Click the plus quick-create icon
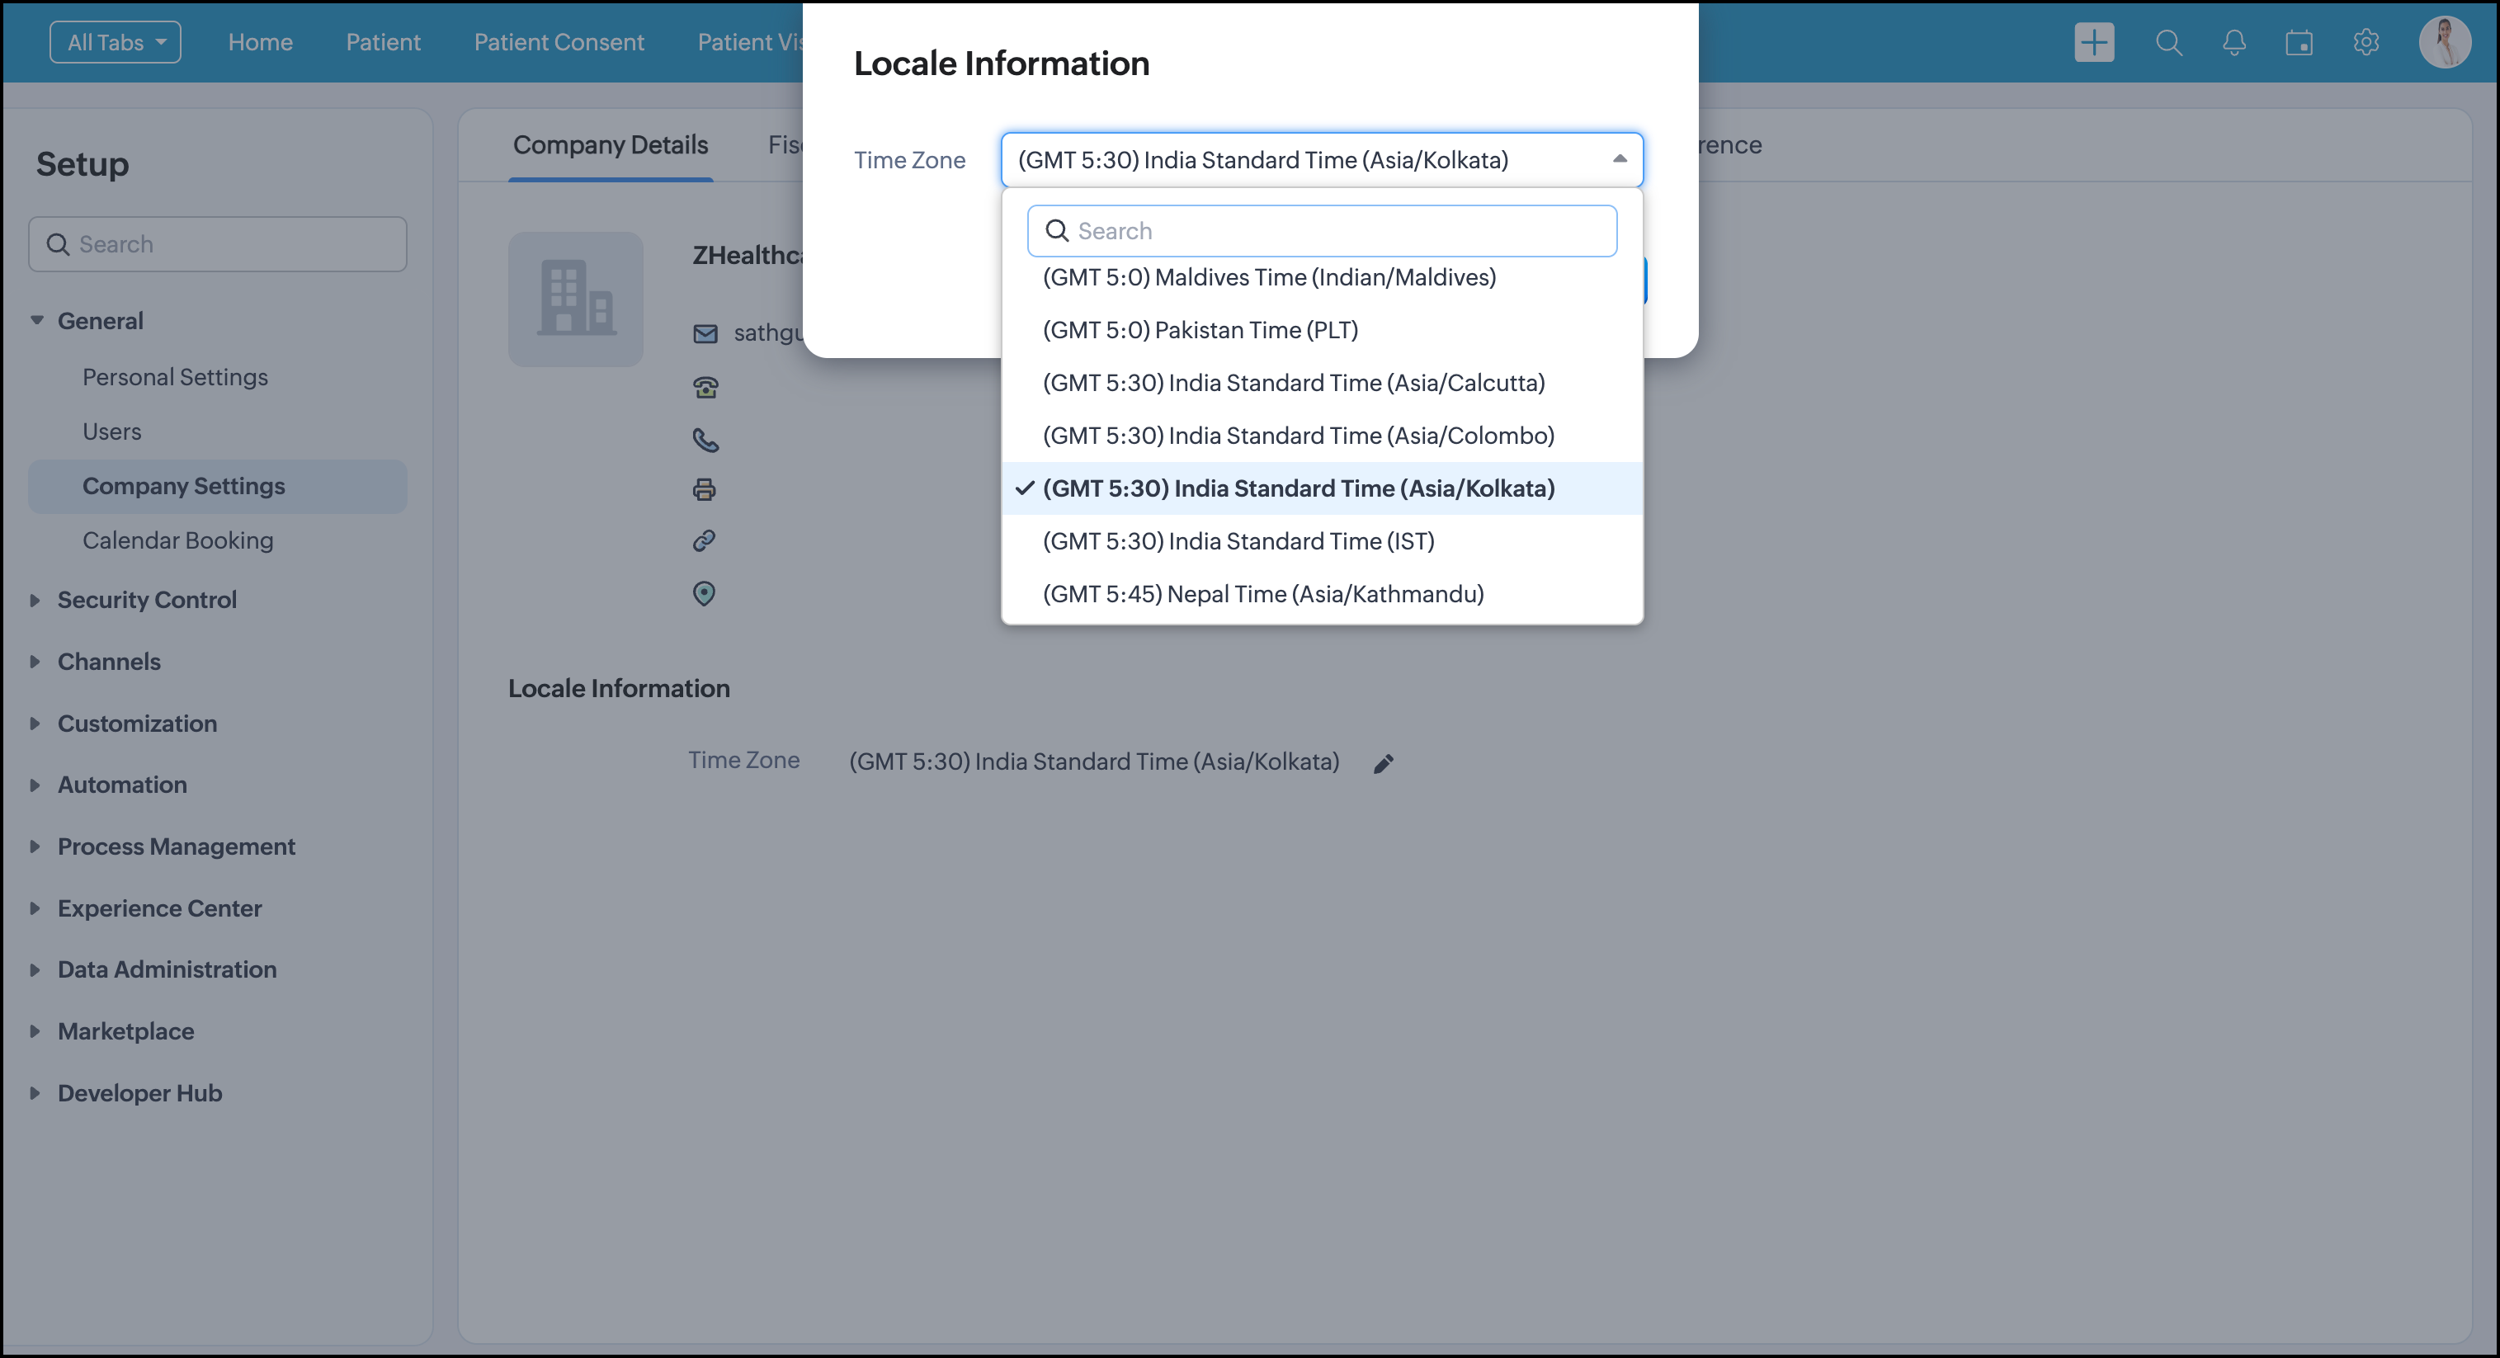Image resolution: width=2500 pixels, height=1358 pixels. [x=2093, y=42]
